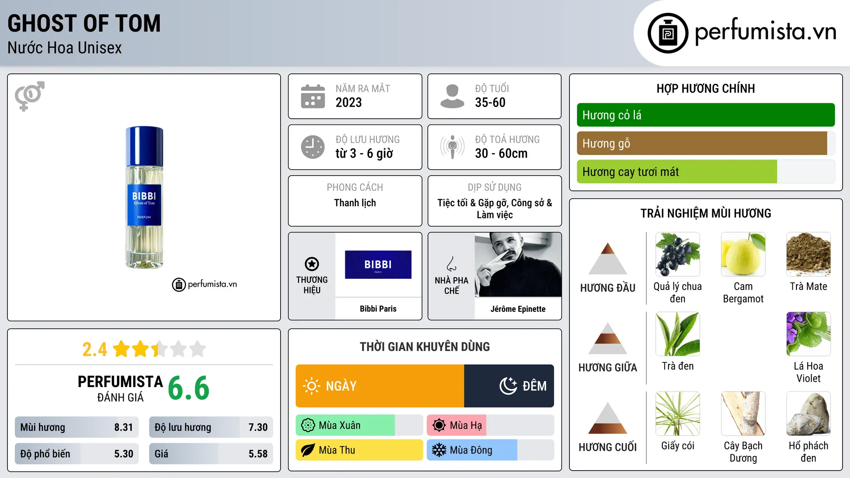Click the Hương giữa pyramid icon

608,338
